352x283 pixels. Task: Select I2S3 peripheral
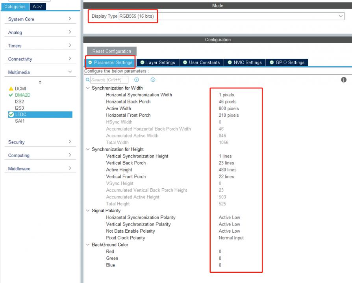[19, 108]
